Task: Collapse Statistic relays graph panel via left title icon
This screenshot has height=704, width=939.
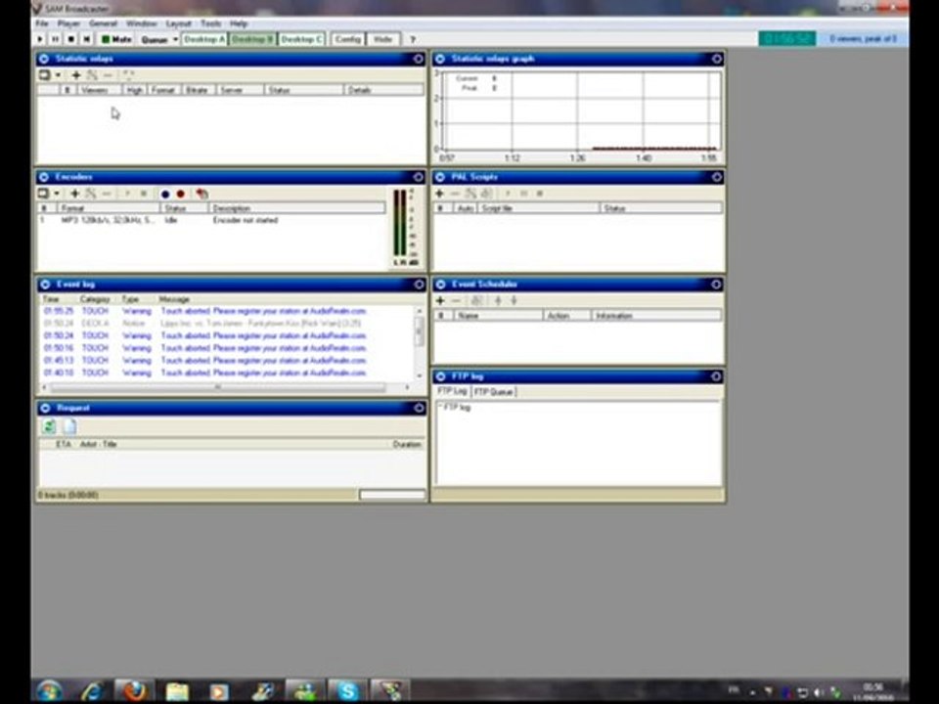Action: pos(440,59)
